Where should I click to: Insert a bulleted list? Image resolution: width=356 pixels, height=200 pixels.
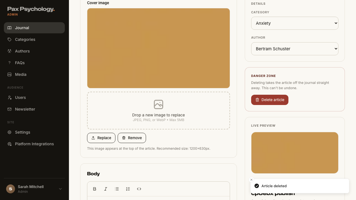[117, 189]
